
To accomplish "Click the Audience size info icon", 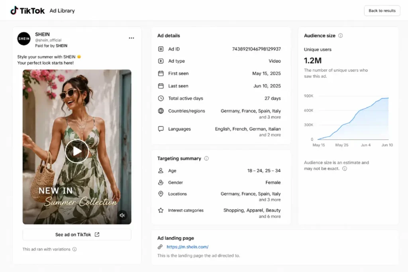I will [340, 35].
